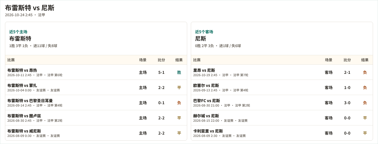This screenshot has height=144, width=378.
Task: Click the page title "布雷斯特 vs 尼斯"
Action: click(x=30, y=8)
